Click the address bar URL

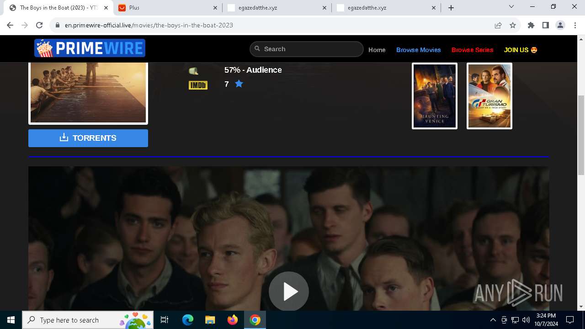(x=149, y=25)
